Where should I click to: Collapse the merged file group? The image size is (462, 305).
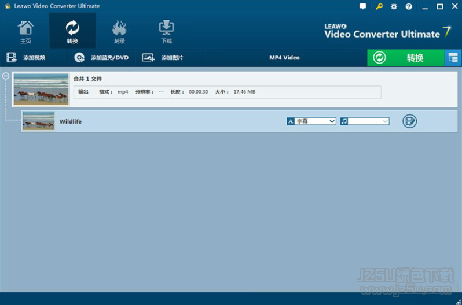point(6,76)
